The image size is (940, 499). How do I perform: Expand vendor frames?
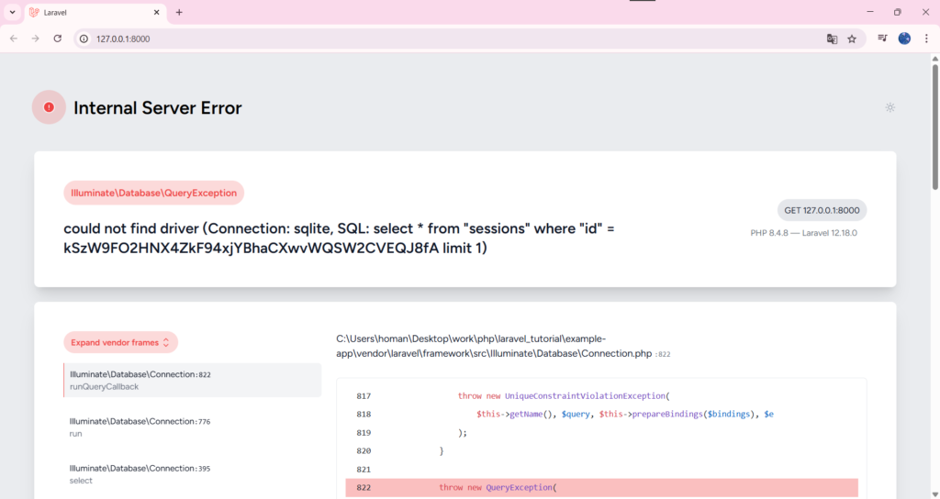(120, 343)
